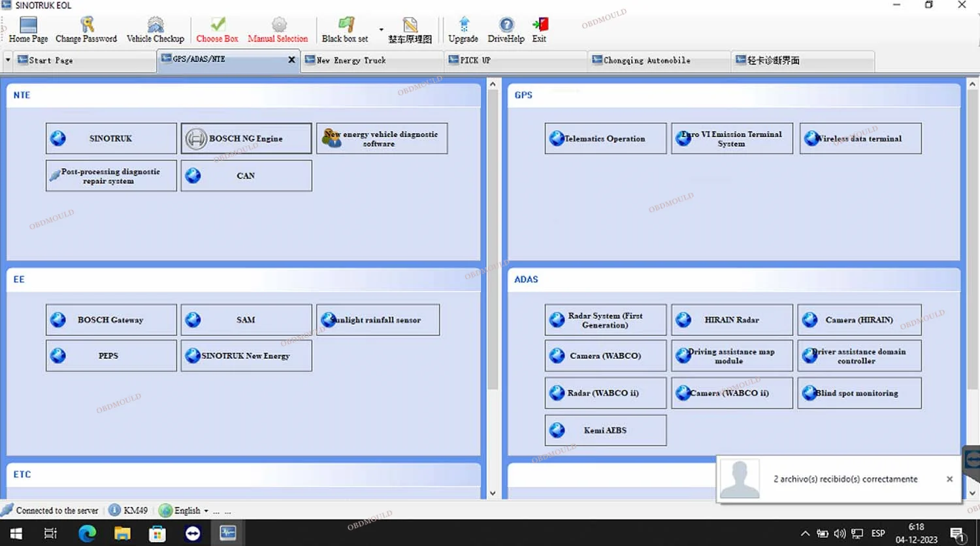
Task: Launch Microsoft Edge from the taskbar
Action: click(x=87, y=533)
